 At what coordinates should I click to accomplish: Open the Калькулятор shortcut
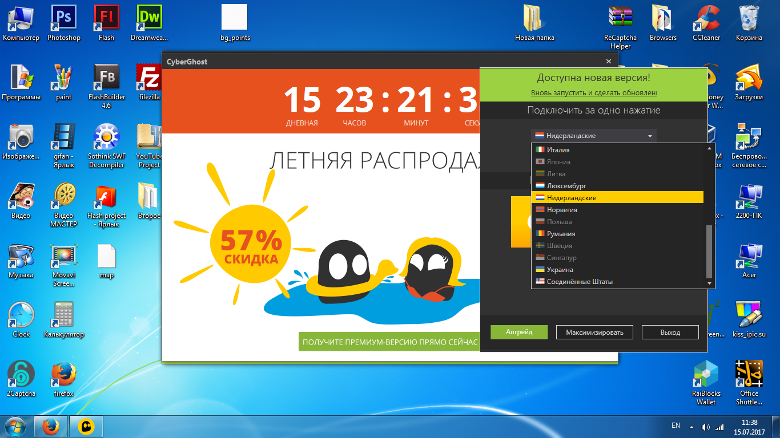[63, 319]
